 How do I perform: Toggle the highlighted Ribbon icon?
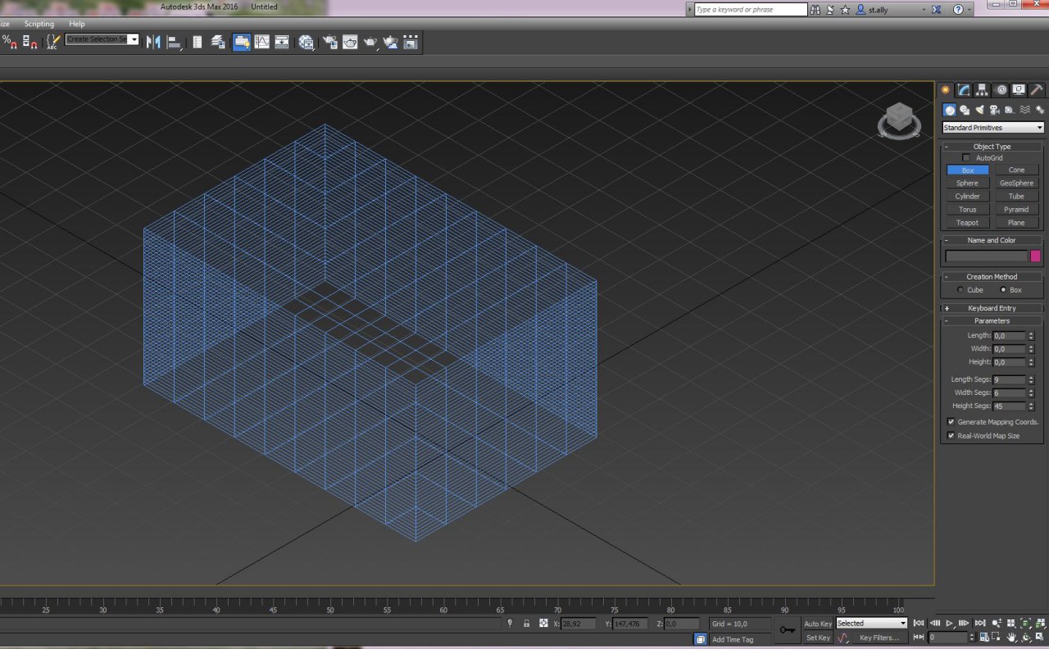point(242,42)
